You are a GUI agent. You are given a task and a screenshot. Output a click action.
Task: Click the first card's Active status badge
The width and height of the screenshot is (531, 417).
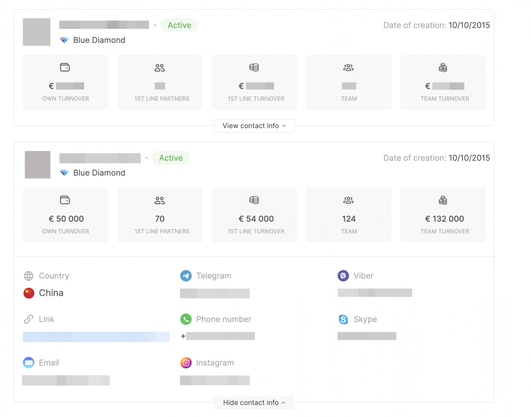(x=179, y=25)
